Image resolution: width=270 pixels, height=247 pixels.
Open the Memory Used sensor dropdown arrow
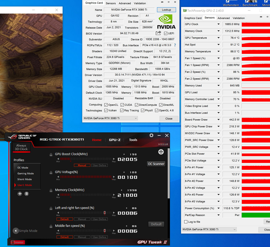[218, 85]
